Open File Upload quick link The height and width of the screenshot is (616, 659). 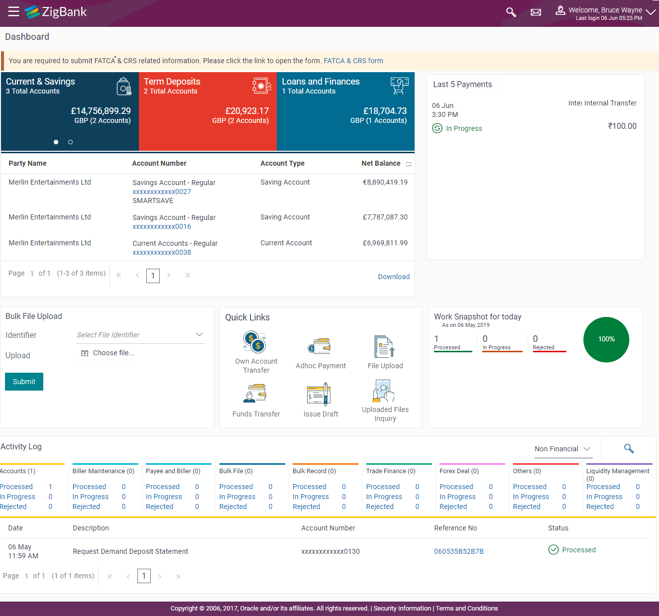(385, 352)
